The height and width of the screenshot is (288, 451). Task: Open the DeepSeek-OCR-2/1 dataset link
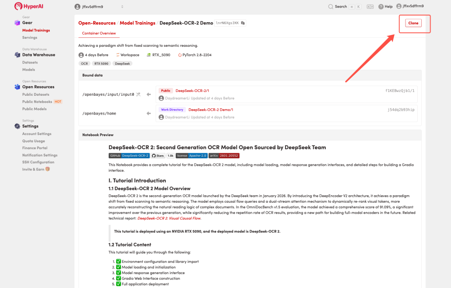(192, 91)
